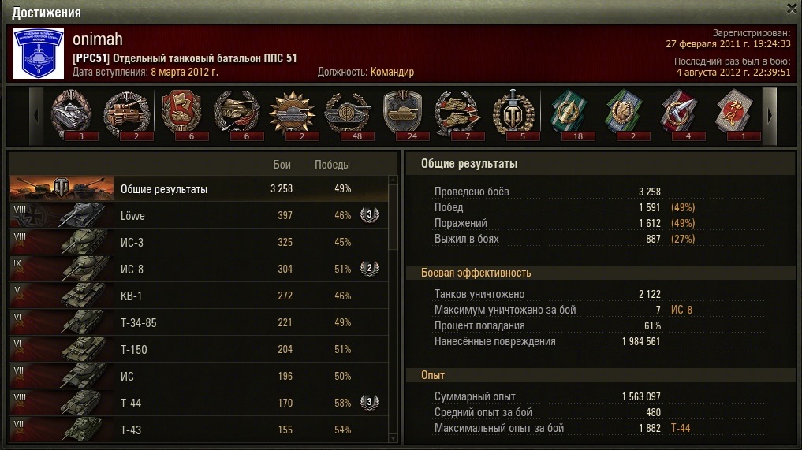Click the PPC51 clan emblem
Screen dimensions: 802x450
39,54
